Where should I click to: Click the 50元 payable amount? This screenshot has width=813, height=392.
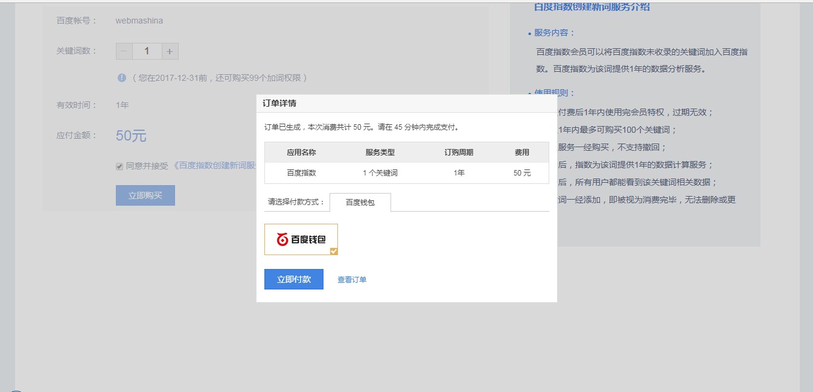[x=131, y=136]
